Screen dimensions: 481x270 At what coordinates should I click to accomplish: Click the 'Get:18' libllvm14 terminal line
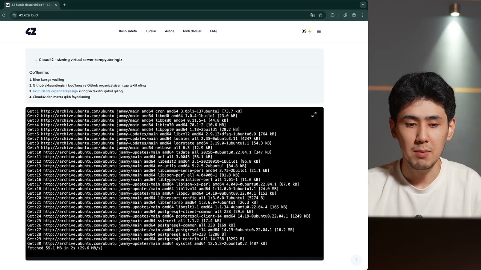tap(153, 189)
